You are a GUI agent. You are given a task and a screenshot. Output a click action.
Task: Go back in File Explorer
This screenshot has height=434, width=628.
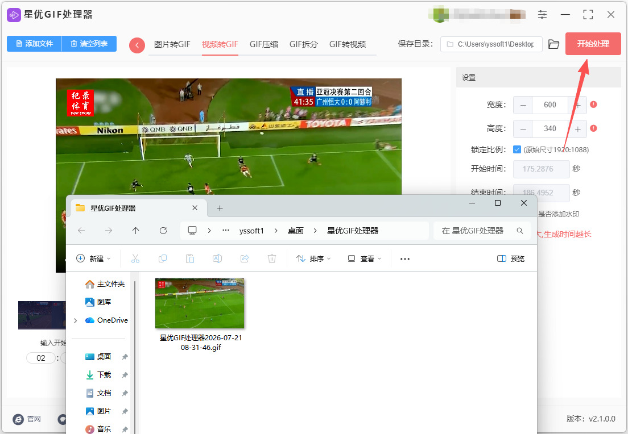[81, 231]
